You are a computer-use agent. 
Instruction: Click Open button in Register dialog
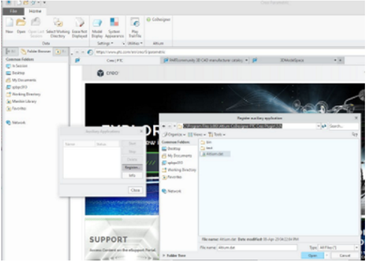tap(313, 256)
